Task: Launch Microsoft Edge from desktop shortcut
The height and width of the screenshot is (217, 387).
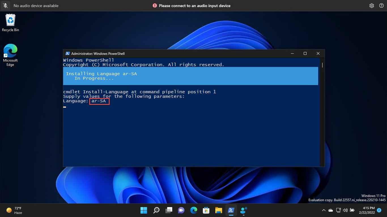Action: (x=10, y=55)
